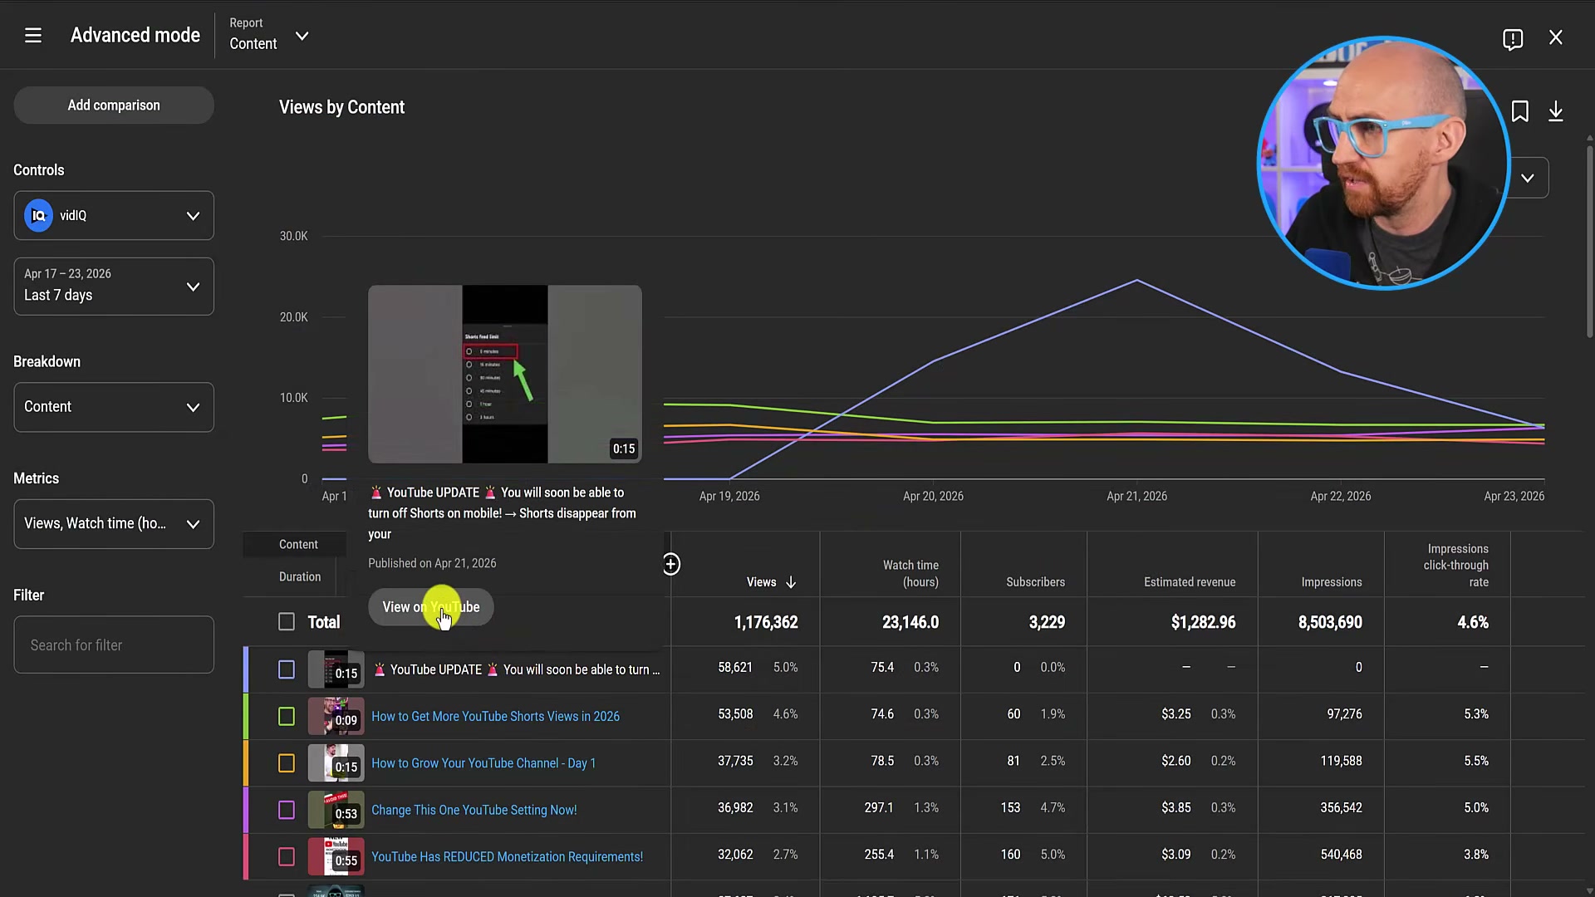
Task: Open Change This One YouTube Setting Now! link
Action: pyautogui.click(x=474, y=810)
